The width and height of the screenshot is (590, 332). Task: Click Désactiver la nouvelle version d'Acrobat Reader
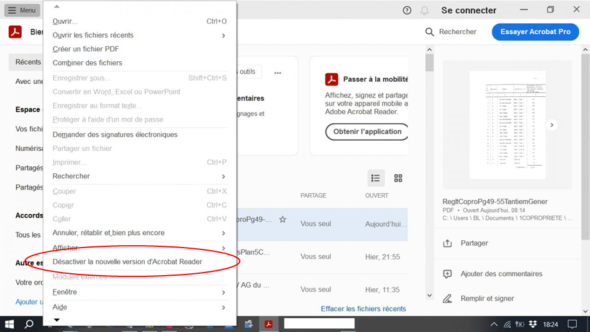tap(140, 261)
